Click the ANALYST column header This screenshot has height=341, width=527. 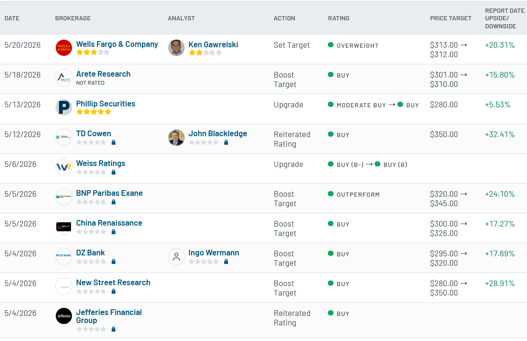click(x=181, y=18)
